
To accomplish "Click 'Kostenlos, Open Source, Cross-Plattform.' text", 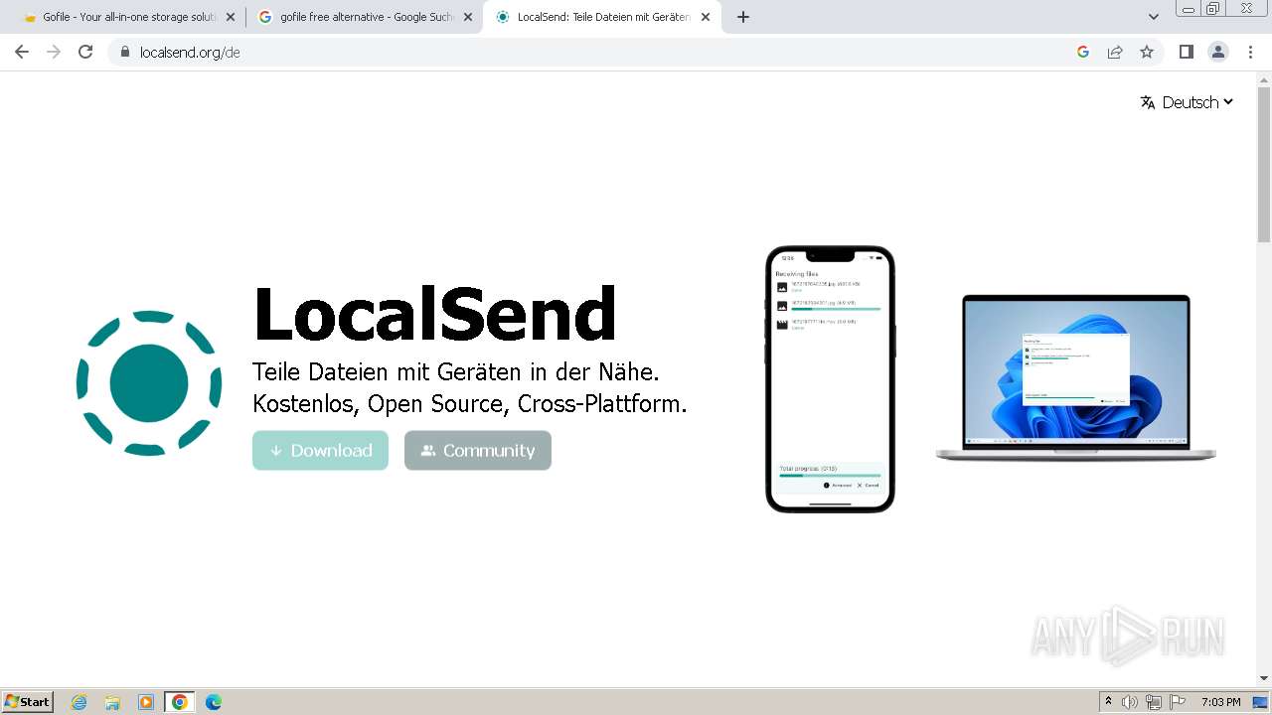I will (x=470, y=404).
